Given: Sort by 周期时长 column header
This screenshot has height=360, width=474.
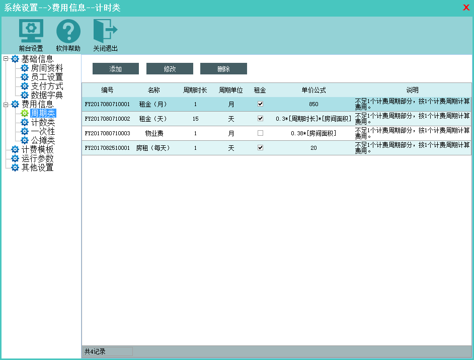Looking at the screenshot, I should click(195, 90).
